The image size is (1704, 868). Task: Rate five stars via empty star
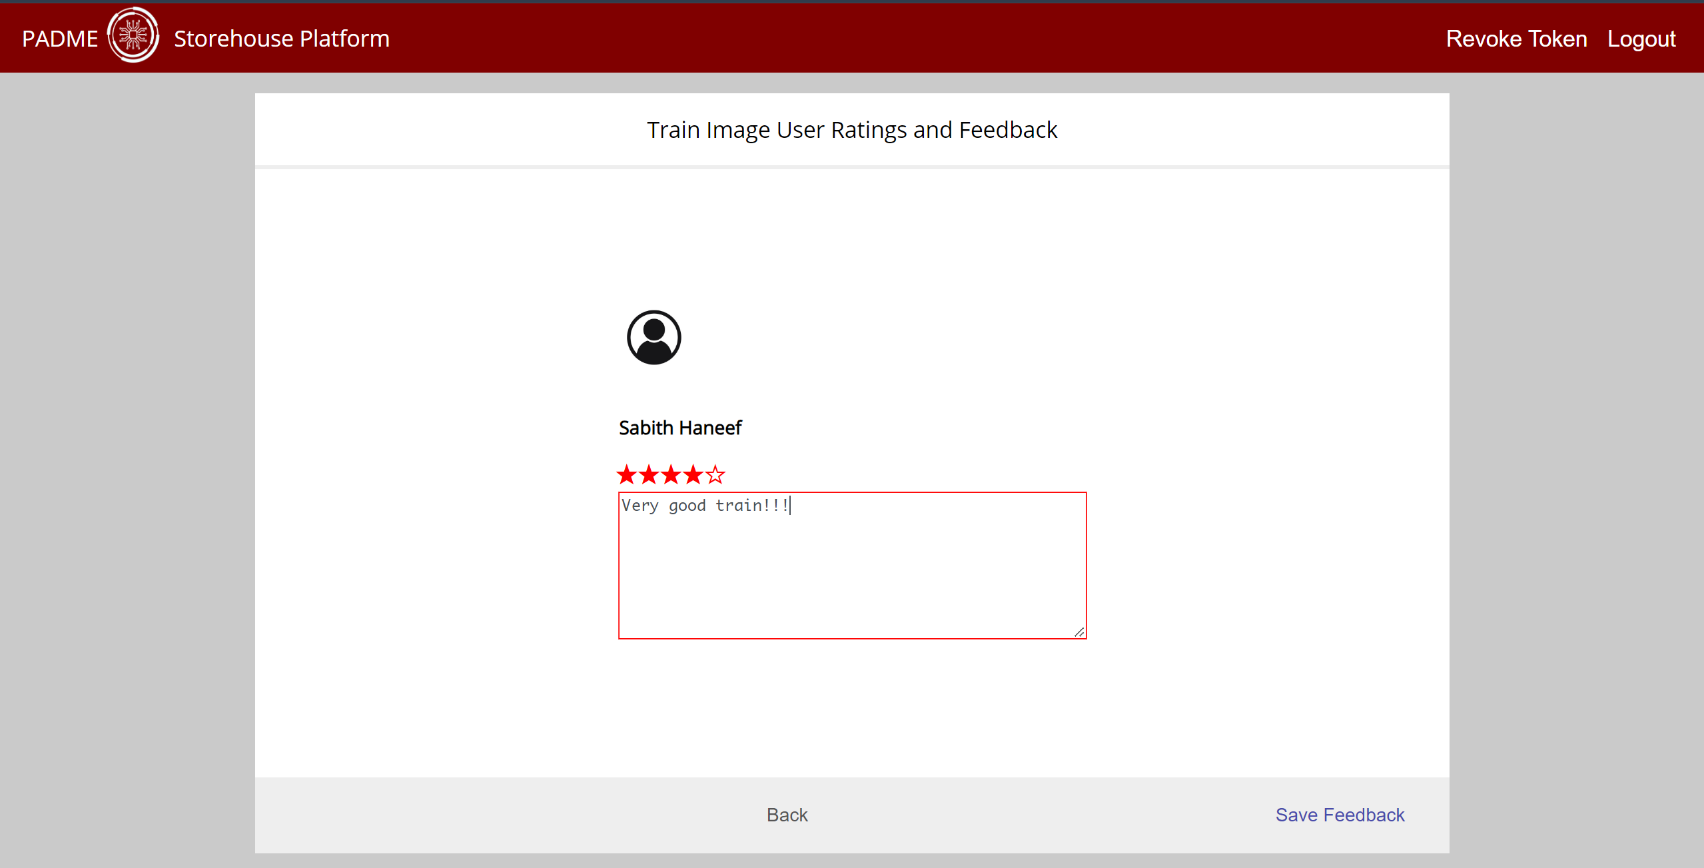click(715, 475)
